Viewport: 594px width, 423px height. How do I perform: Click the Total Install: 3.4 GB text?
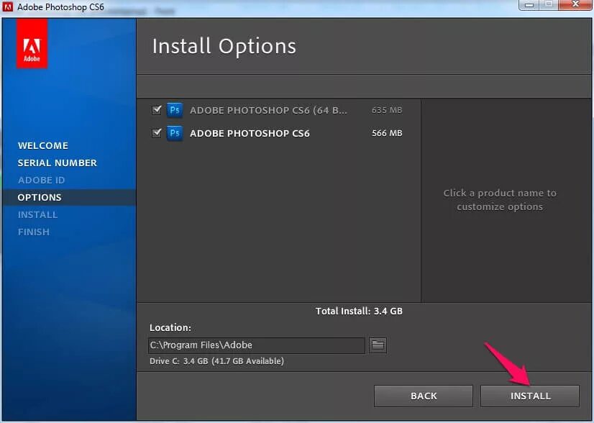[359, 311]
